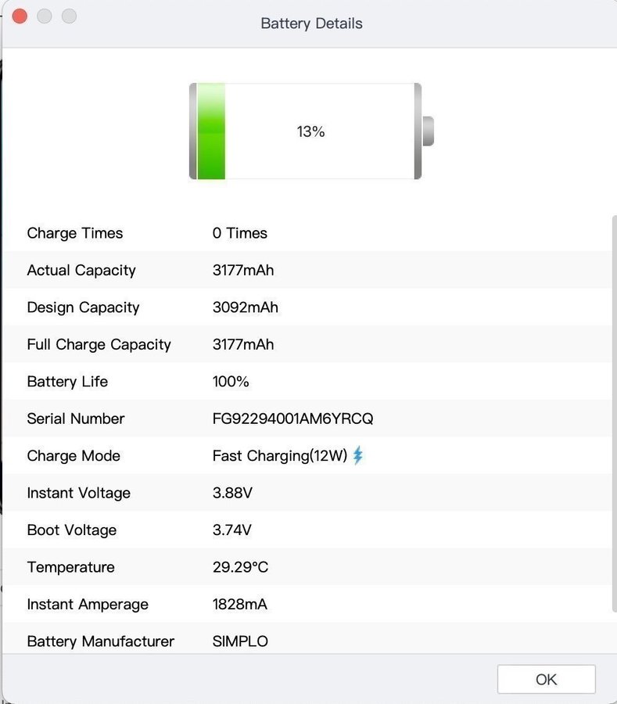The image size is (617, 704).
Task: Click the 13% battery percentage indicator
Action: point(310,131)
